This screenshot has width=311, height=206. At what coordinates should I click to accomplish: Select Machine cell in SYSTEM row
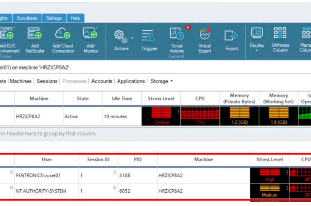coord(203,191)
